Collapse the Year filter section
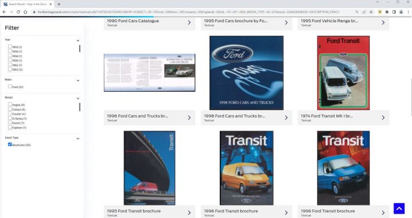This screenshot has height=218, width=412. pyautogui.click(x=78, y=41)
